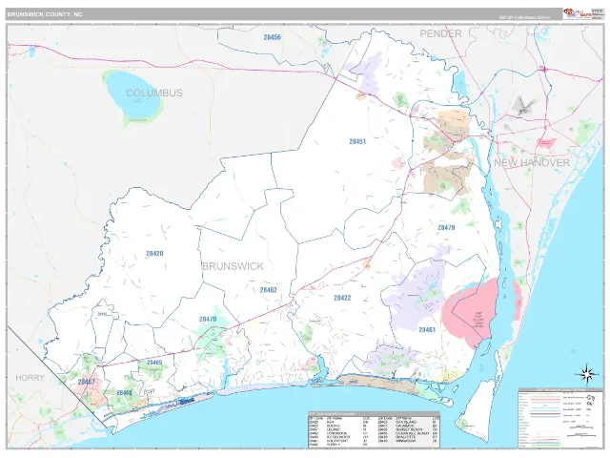Select the BRUNSWICK COUNTY, NC title
The image size is (610, 458).
(45, 14)
